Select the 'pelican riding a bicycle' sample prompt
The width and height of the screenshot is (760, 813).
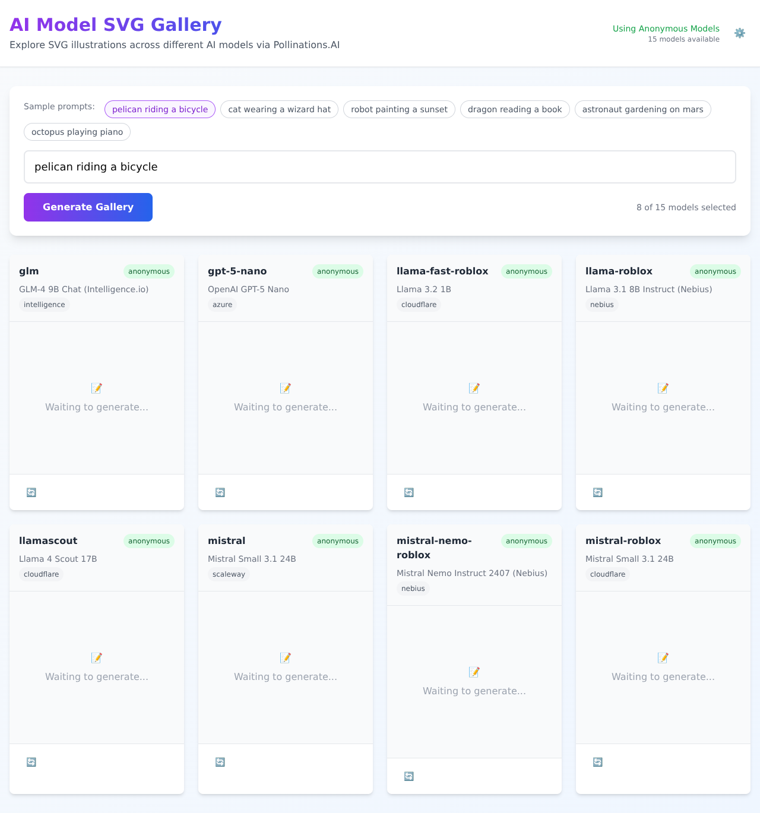click(160, 109)
